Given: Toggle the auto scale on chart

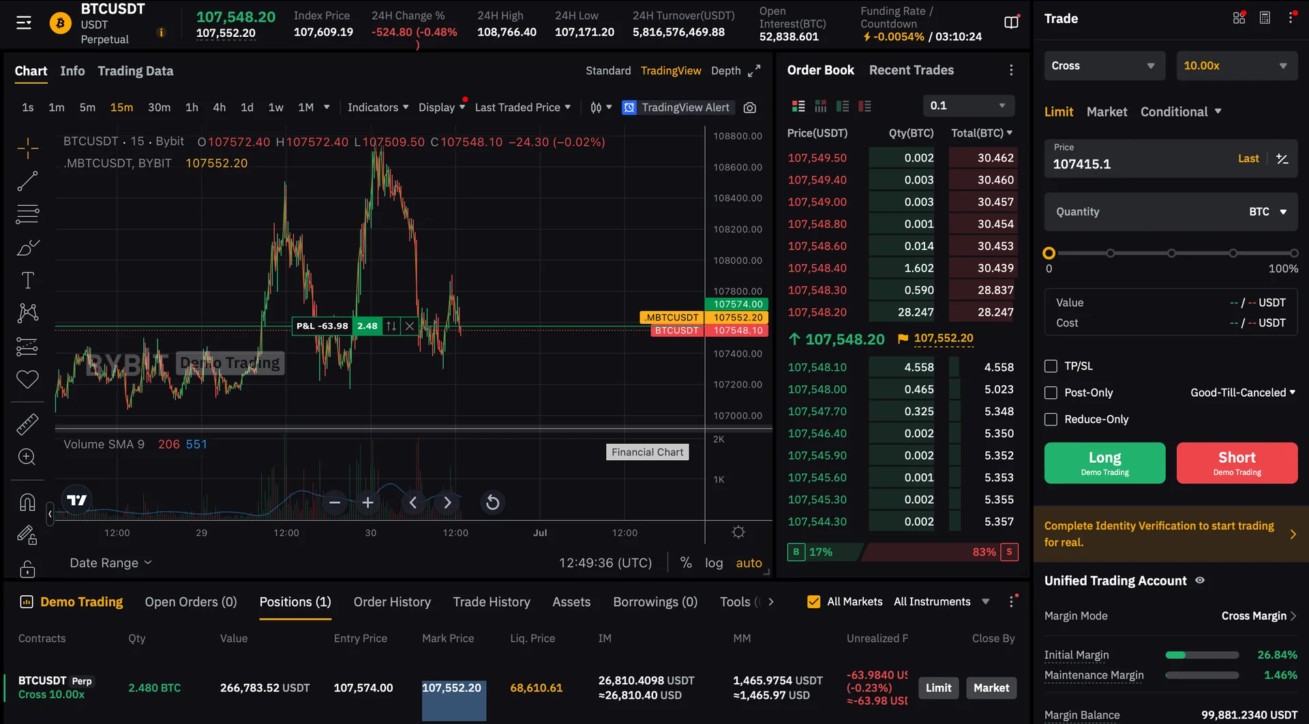Looking at the screenshot, I should (749, 563).
